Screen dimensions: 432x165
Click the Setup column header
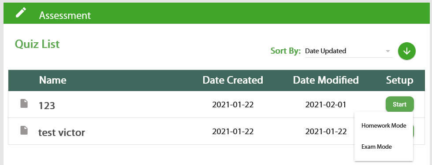pyautogui.click(x=399, y=80)
